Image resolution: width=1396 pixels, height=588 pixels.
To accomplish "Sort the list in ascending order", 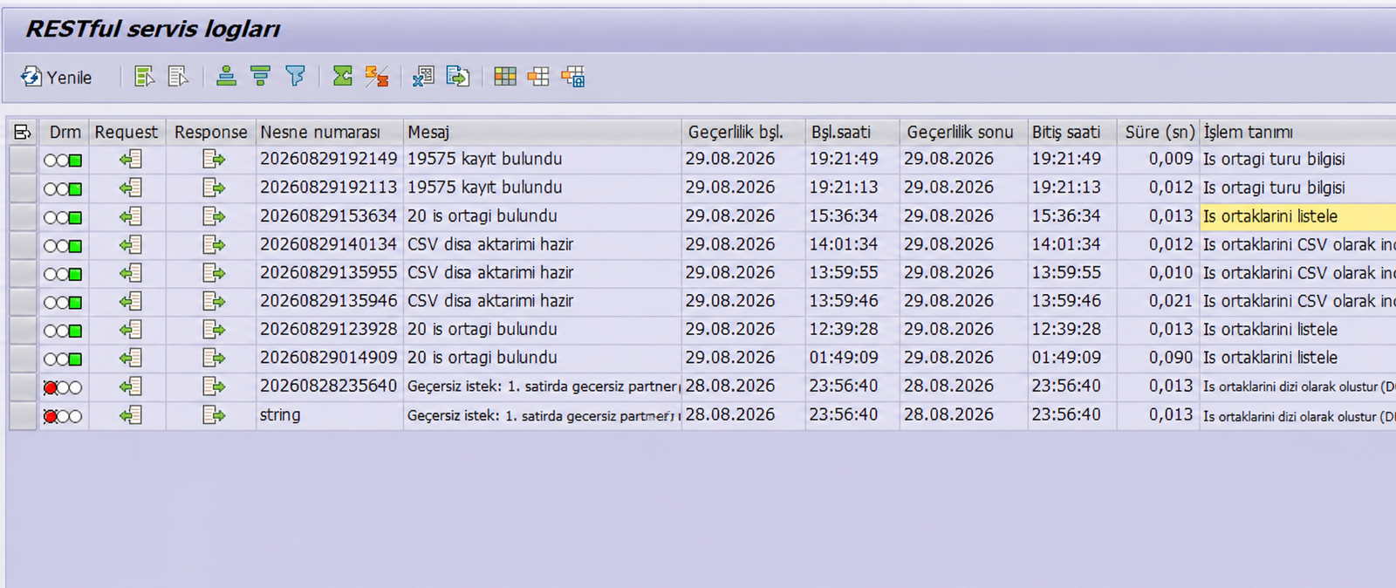I will (227, 77).
